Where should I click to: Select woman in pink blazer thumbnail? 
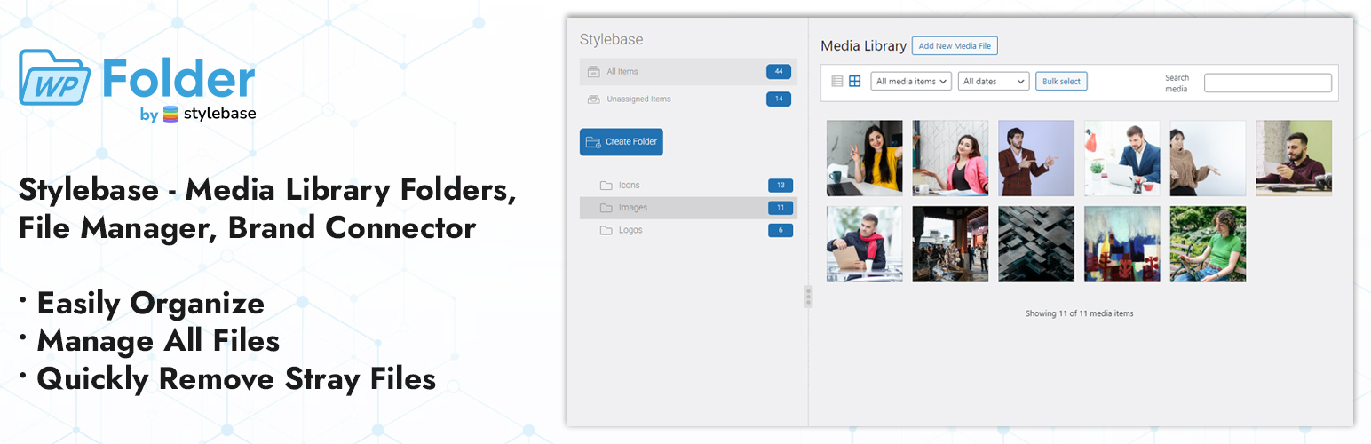950,158
